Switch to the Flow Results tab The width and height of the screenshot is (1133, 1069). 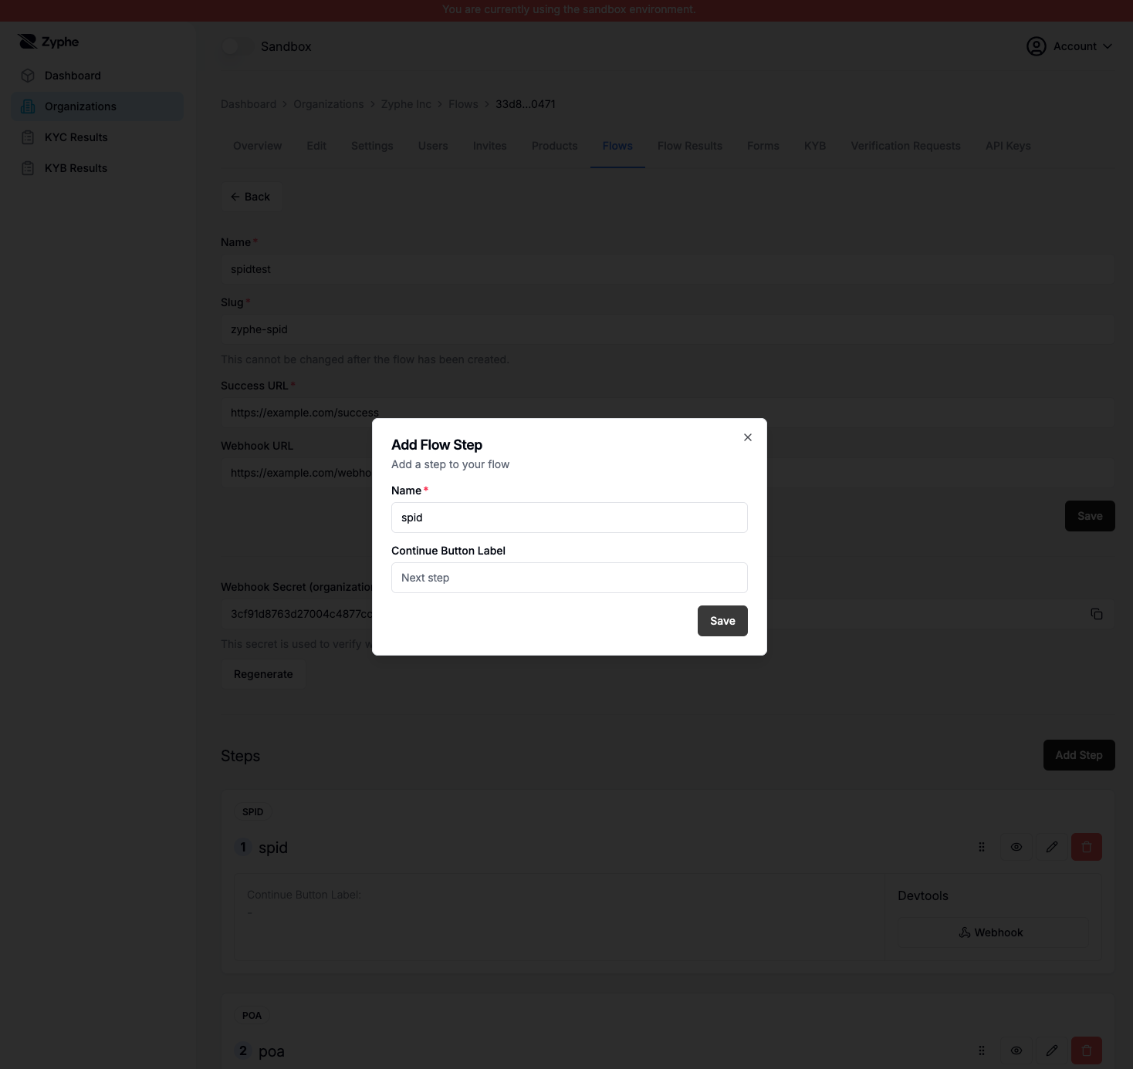pos(689,146)
